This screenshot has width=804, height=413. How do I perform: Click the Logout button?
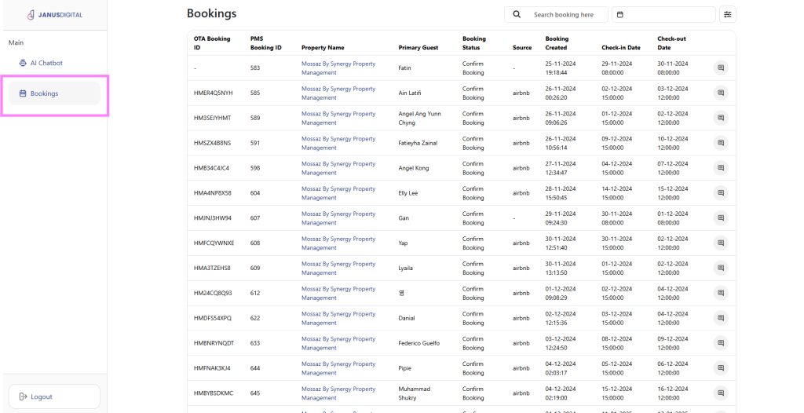pyautogui.click(x=53, y=397)
